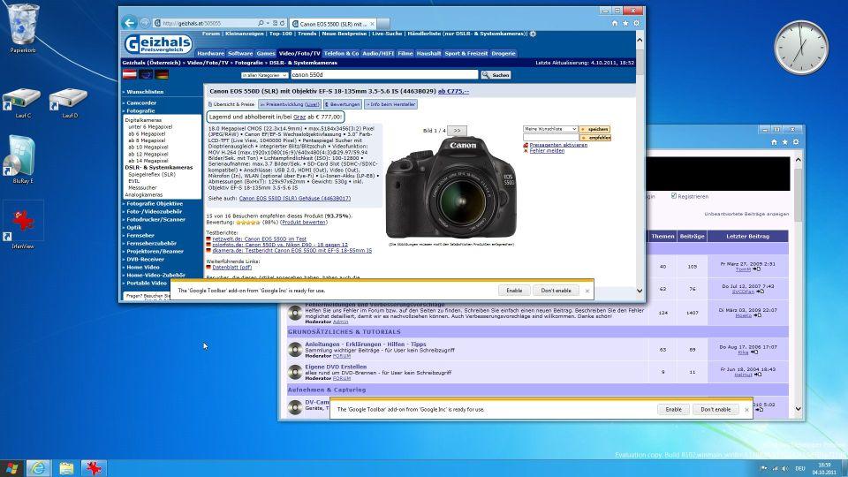Select the Telefon & Co category tab
Image resolution: width=848 pixels, height=477 pixels.
341,54
